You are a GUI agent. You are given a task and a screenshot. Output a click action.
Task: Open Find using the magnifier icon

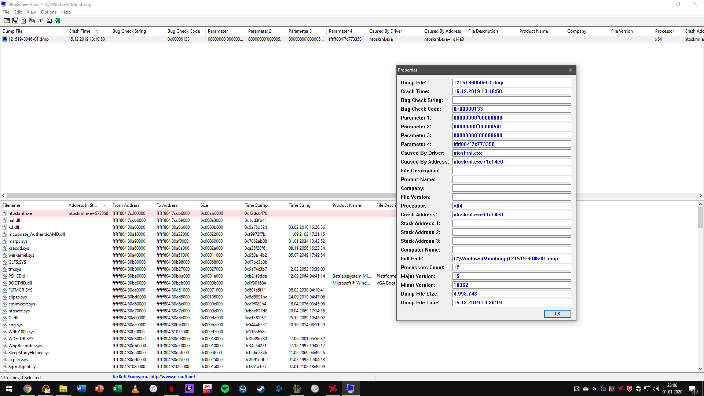tap(49, 21)
